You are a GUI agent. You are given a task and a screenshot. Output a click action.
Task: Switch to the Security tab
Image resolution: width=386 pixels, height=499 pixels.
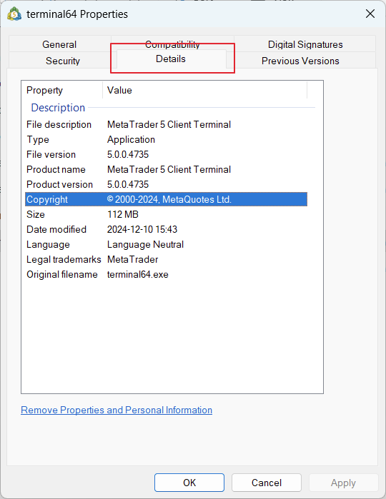(x=63, y=61)
